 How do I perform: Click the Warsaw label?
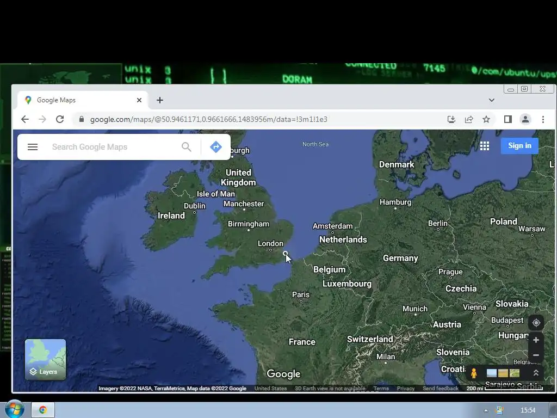point(531,229)
